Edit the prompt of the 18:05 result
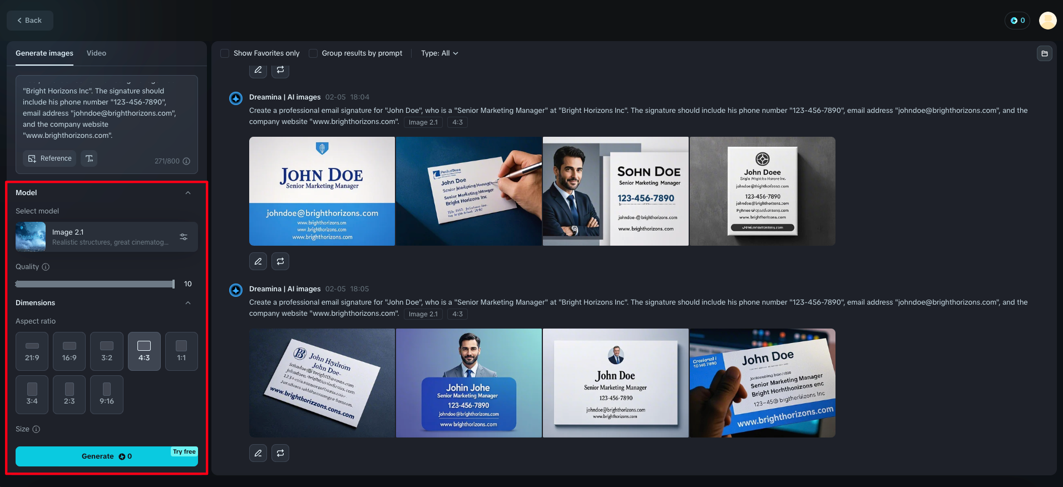The height and width of the screenshot is (487, 1063). [x=258, y=453]
